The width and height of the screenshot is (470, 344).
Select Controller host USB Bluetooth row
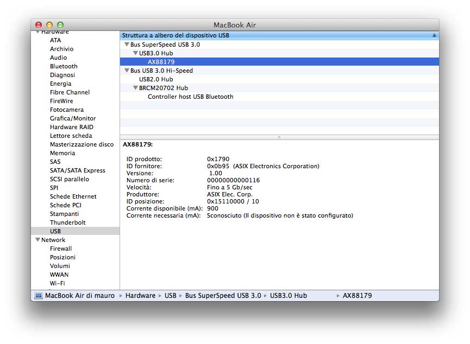pyautogui.click(x=279, y=97)
